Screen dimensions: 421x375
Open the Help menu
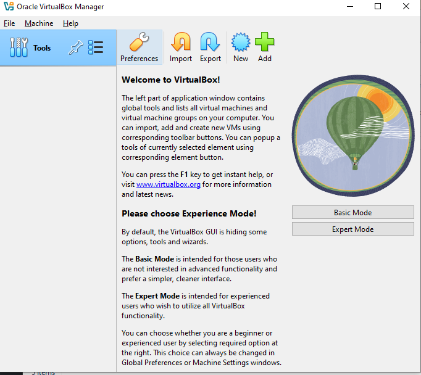click(70, 23)
